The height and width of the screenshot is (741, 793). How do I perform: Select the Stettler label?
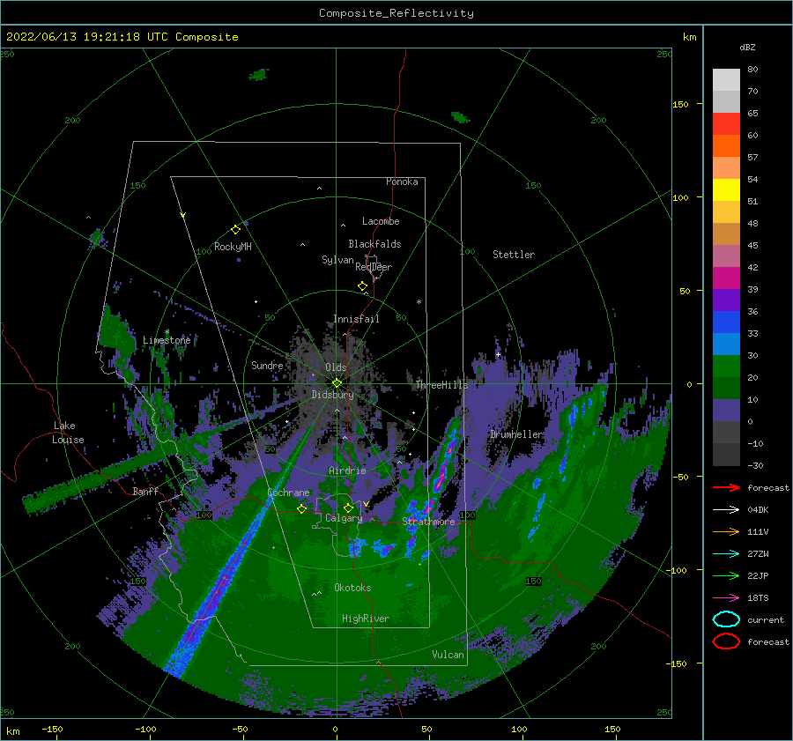pos(514,255)
